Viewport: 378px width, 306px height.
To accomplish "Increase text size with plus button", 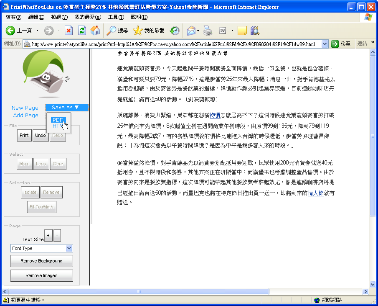I will 48,236.
